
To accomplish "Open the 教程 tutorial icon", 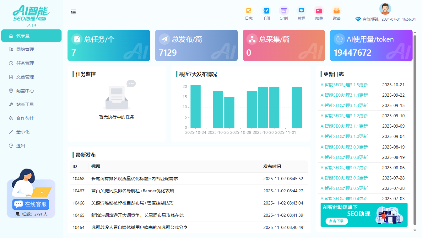I will 301,11.
